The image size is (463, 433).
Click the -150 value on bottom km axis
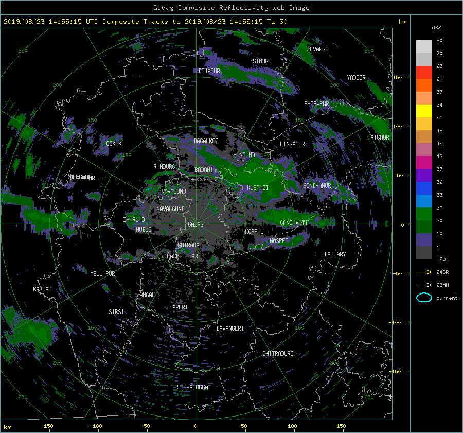[x=47, y=426]
